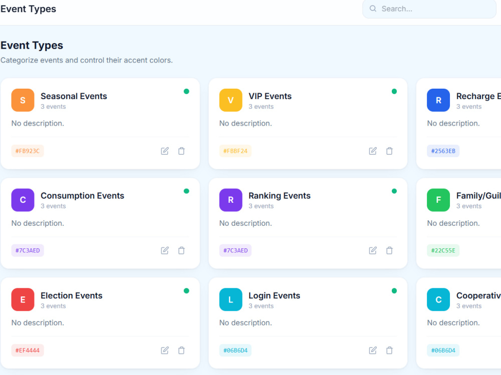Click the #22C55E color chip
Image resolution: width=501 pixels, height=375 pixels.
pyautogui.click(x=443, y=250)
